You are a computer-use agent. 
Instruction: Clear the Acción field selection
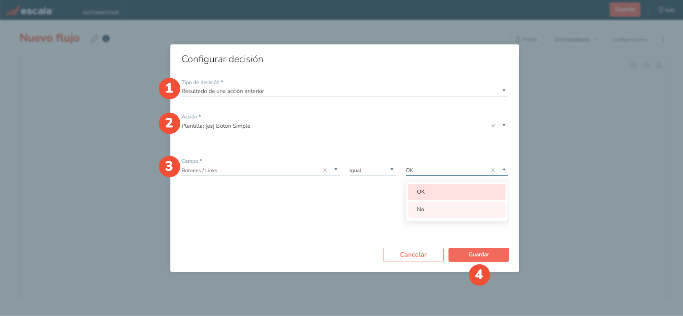493,126
